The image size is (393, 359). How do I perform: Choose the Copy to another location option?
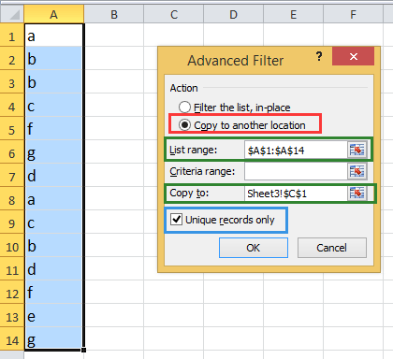click(x=242, y=125)
